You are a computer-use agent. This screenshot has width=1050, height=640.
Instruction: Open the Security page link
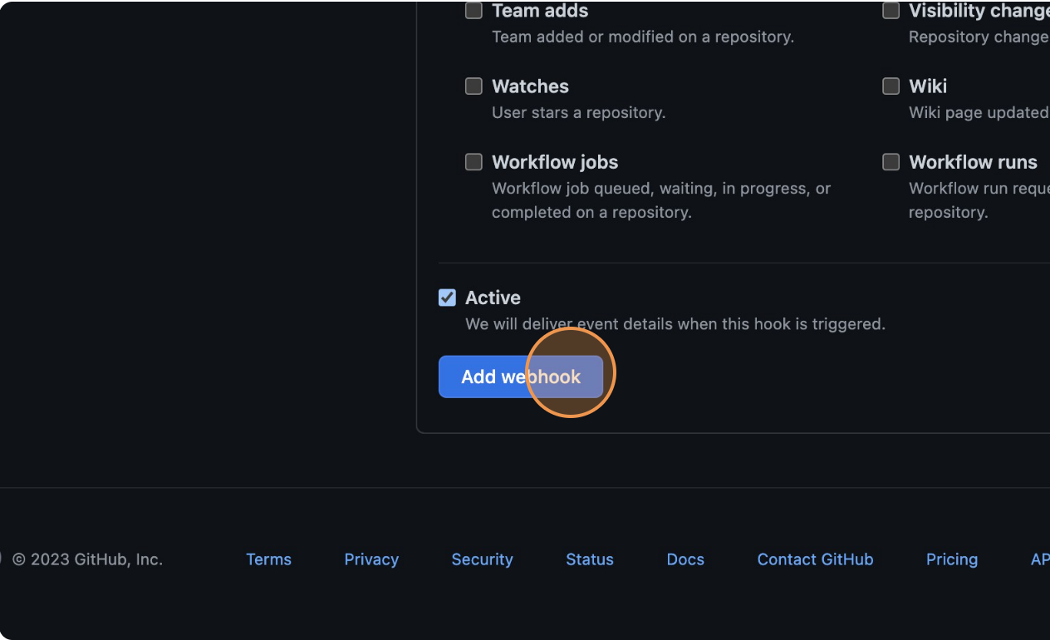(x=482, y=559)
